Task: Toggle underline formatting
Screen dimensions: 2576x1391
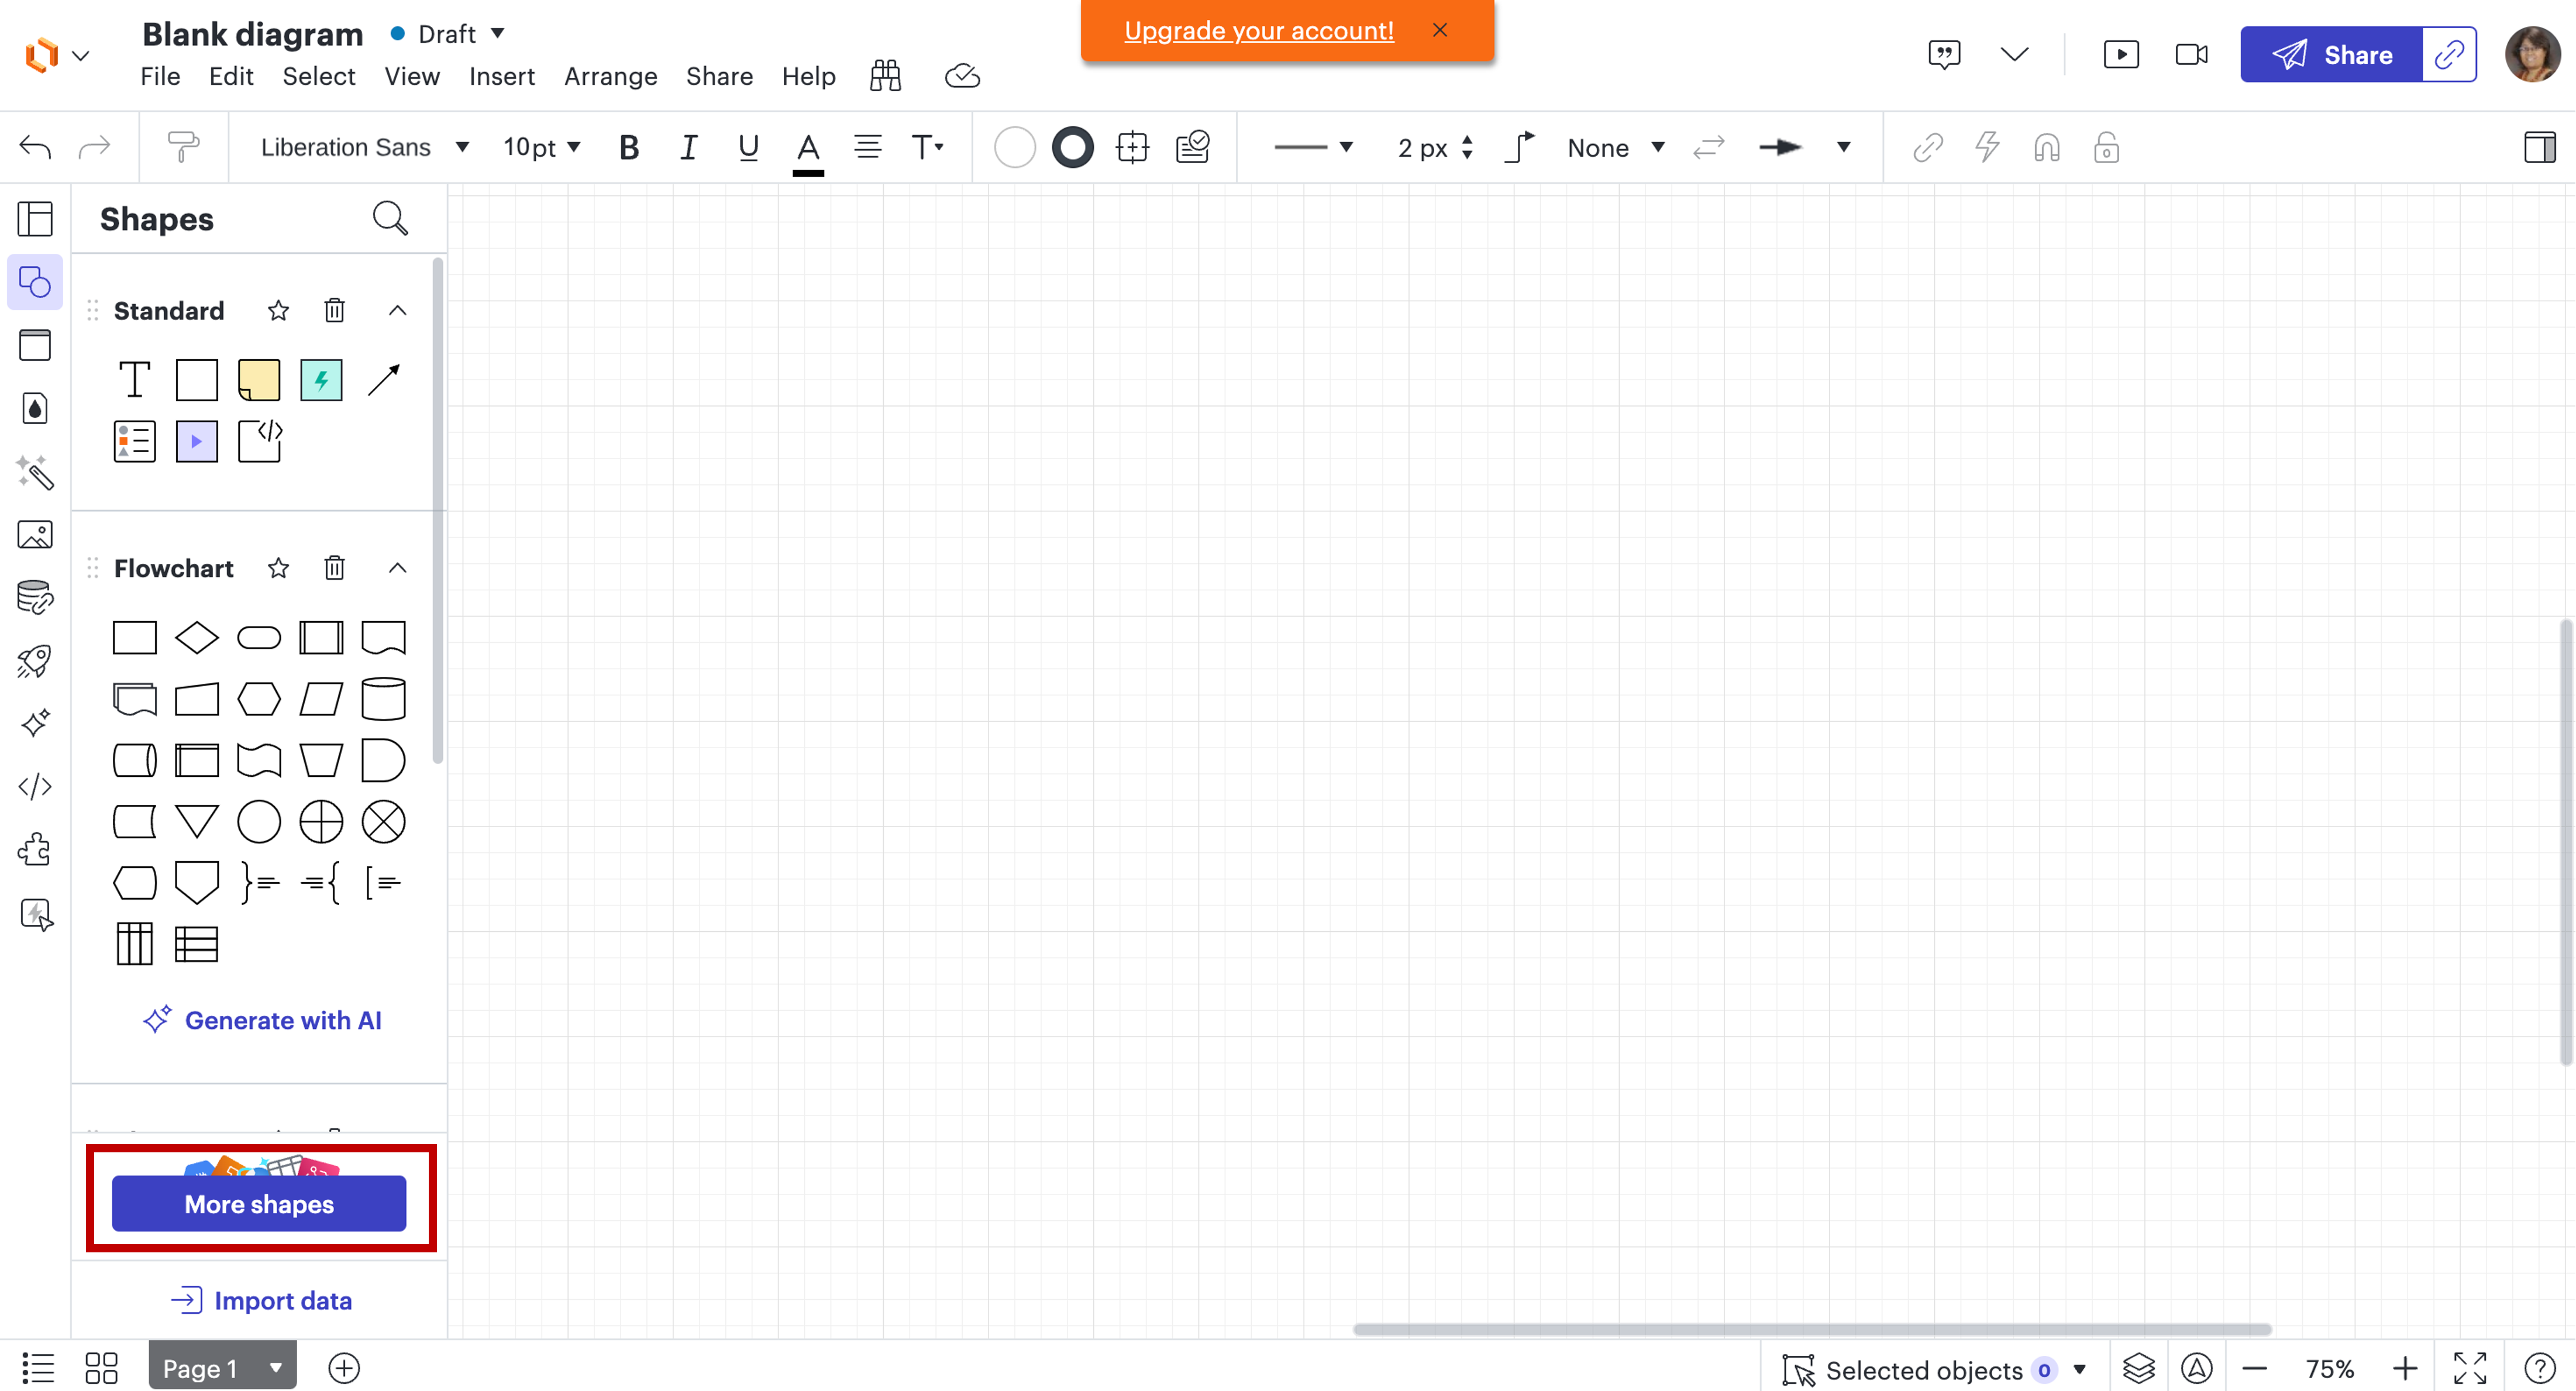Action: (748, 147)
